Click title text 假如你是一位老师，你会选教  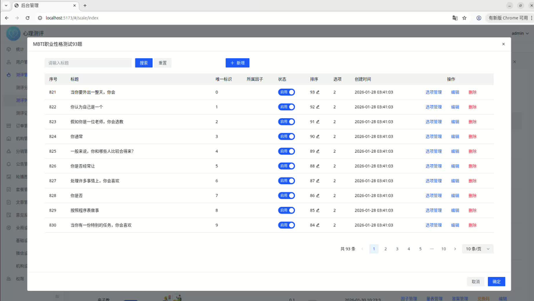(x=97, y=121)
